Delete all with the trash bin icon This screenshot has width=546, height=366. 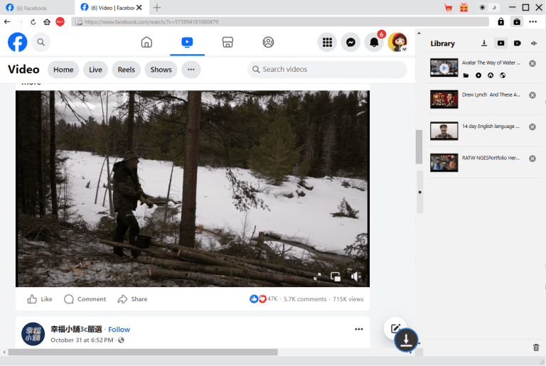point(536,348)
